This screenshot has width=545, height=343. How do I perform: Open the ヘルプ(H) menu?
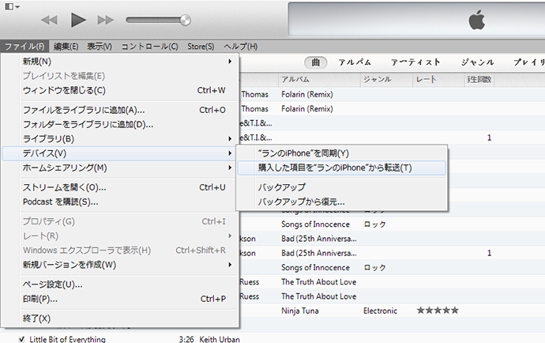[x=241, y=47]
